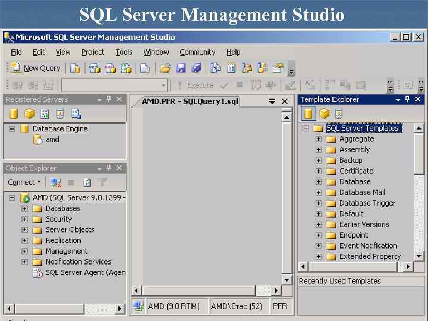Select the AMD.PFR - SQLQuery1.sql tab
This screenshot has height=321, width=428.
point(190,102)
